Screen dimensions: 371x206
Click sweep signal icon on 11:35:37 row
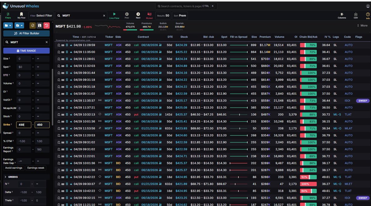point(100,101)
